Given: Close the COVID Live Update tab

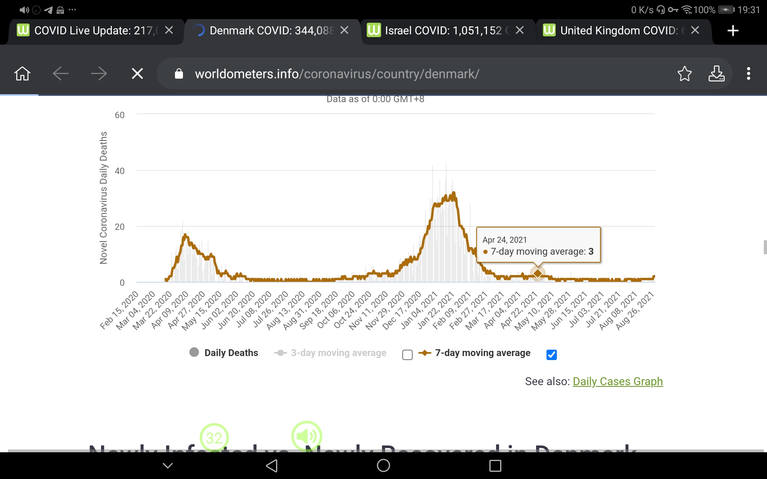Looking at the screenshot, I should point(169,30).
